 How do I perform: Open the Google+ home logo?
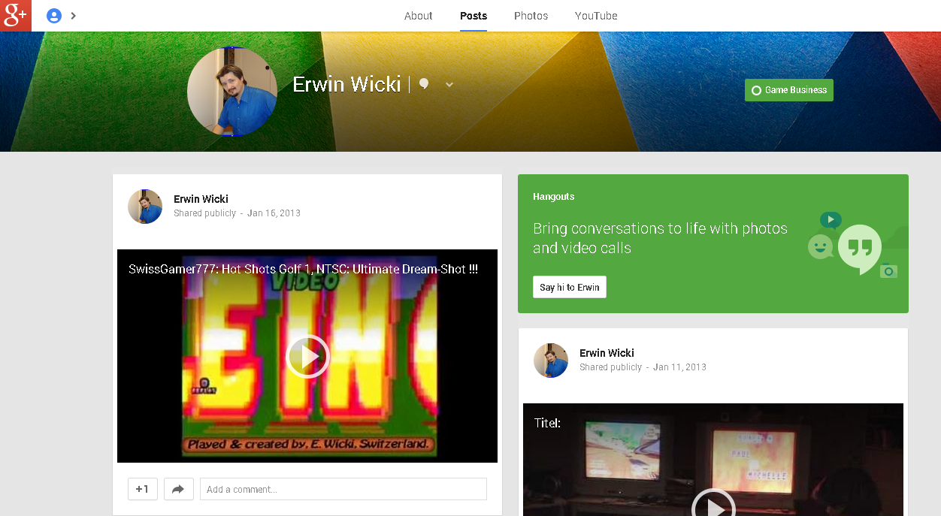tap(15, 15)
